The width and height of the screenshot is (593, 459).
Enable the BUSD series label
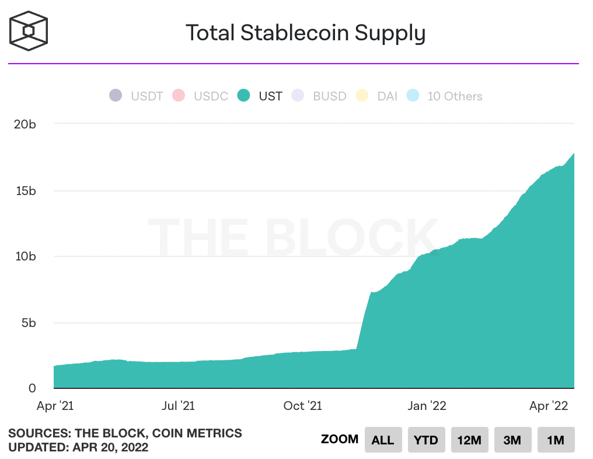pyautogui.click(x=330, y=96)
